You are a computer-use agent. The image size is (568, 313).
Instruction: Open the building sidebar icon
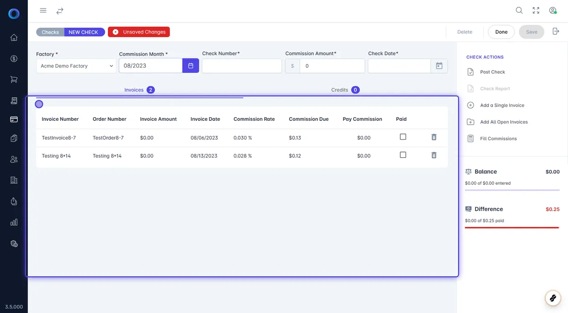14,180
